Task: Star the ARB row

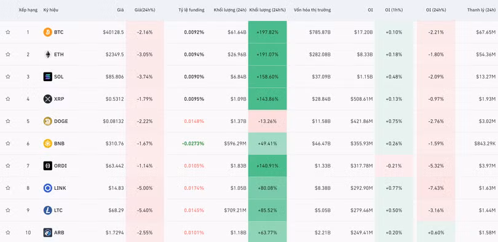Action: click(x=8, y=233)
